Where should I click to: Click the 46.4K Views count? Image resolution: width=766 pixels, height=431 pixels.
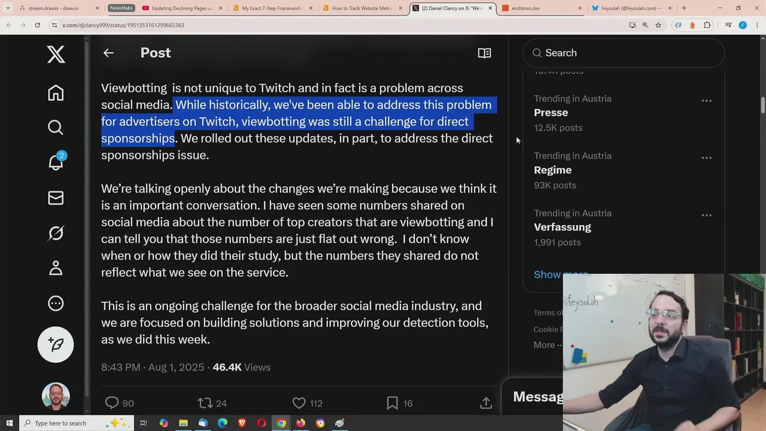click(242, 367)
